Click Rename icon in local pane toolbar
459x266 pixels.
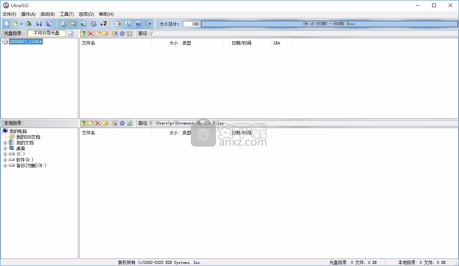tap(105, 123)
